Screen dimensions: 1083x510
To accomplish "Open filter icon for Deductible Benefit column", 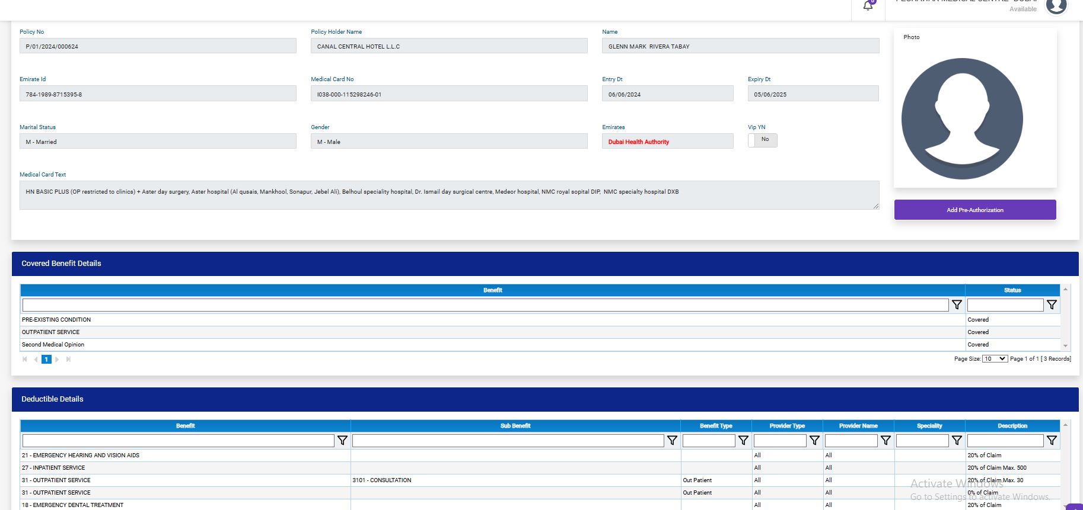I will (x=342, y=440).
